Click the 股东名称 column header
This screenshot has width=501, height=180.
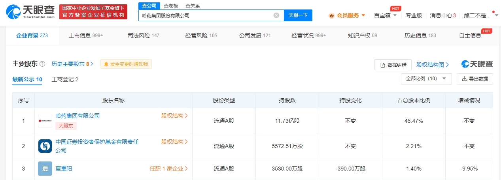click(113, 100)
